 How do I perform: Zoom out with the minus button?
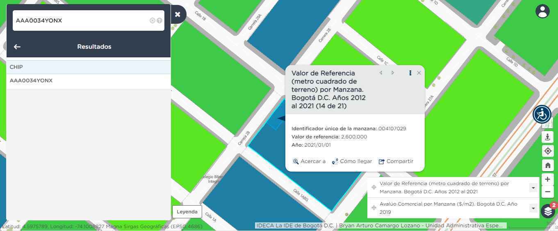tap(548, 192)
